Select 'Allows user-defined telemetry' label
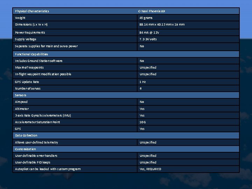 click(x=36, y=142)
